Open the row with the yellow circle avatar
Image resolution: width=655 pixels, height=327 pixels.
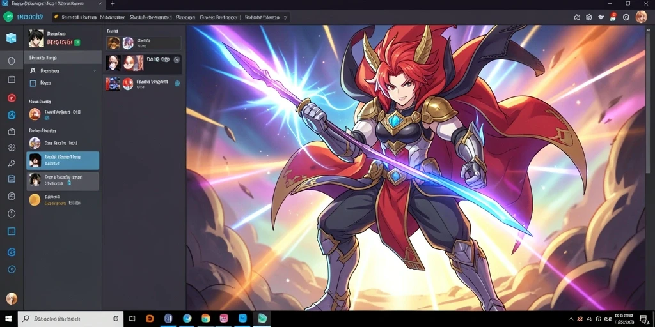(x=63, y=200)
